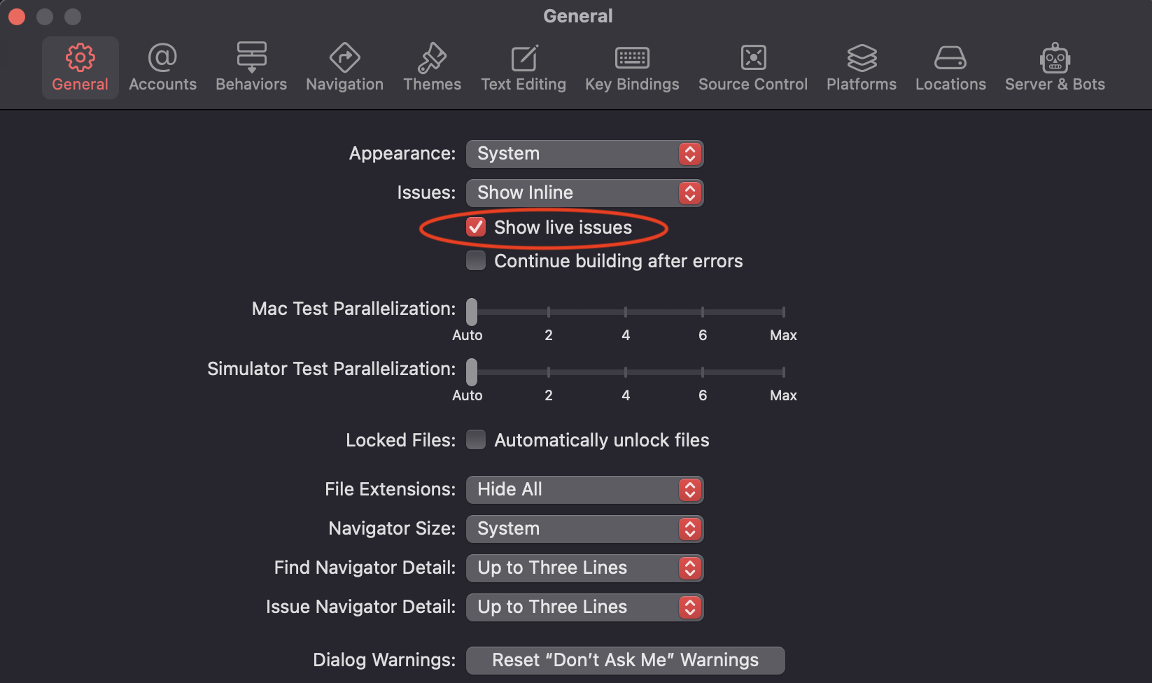Viewport: 1152px width, 683px height.
Task: Open the Text Editing pencil icon
Action: click(x=524, y=57)
